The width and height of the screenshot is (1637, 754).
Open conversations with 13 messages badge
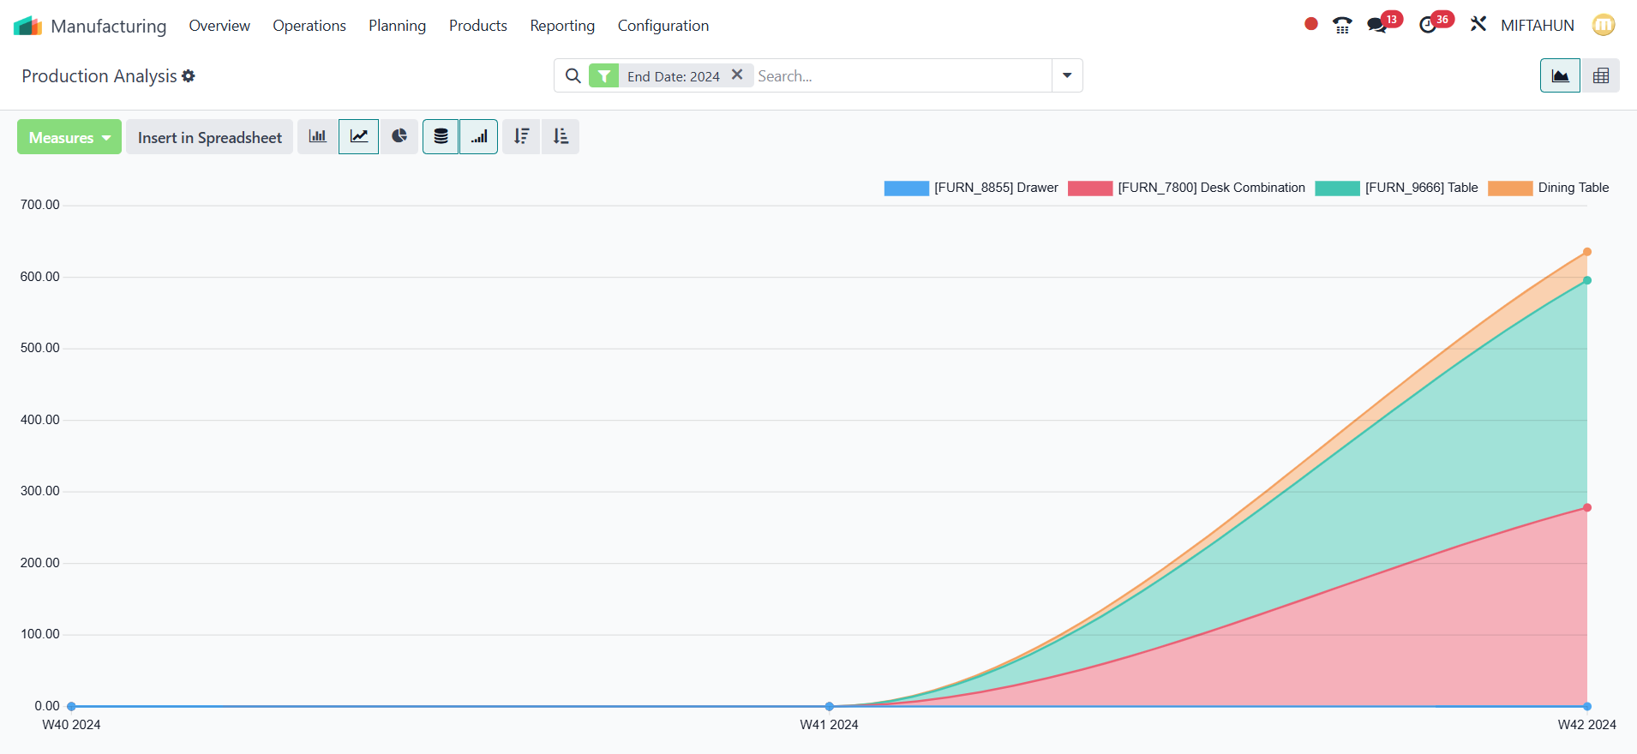[x=1383, y=23]
